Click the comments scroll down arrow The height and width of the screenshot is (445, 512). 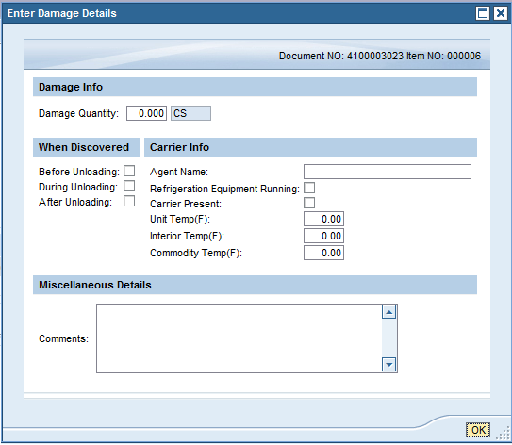click(388, 364)
